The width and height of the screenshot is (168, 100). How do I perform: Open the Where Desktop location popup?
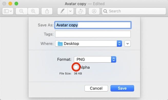pos(88,44)
